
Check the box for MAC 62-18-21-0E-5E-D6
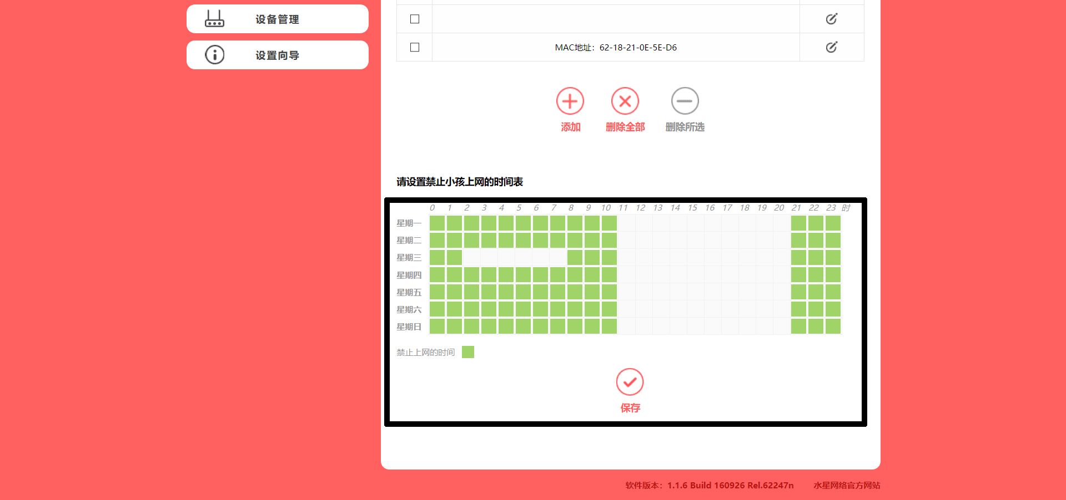click(x=414, y=47)
